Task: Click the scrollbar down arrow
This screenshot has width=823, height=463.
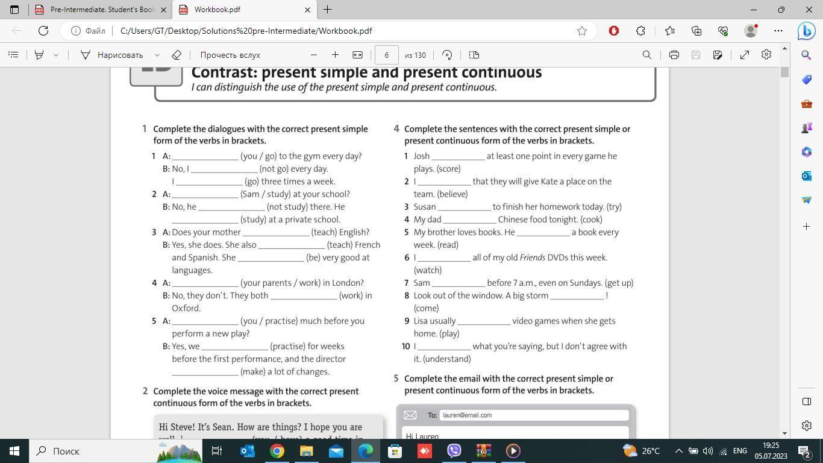Action: (x=784, y=433)
